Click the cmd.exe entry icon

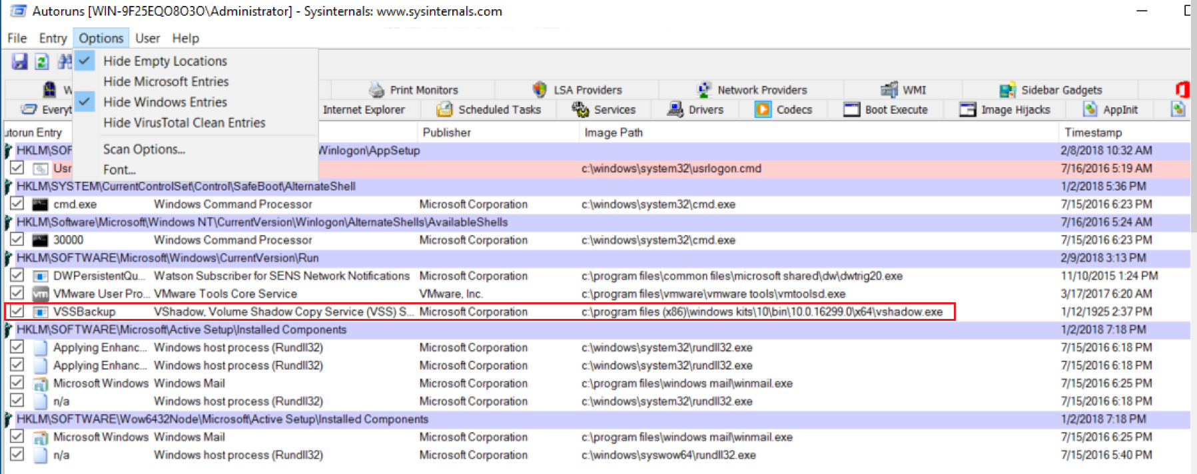41,204
